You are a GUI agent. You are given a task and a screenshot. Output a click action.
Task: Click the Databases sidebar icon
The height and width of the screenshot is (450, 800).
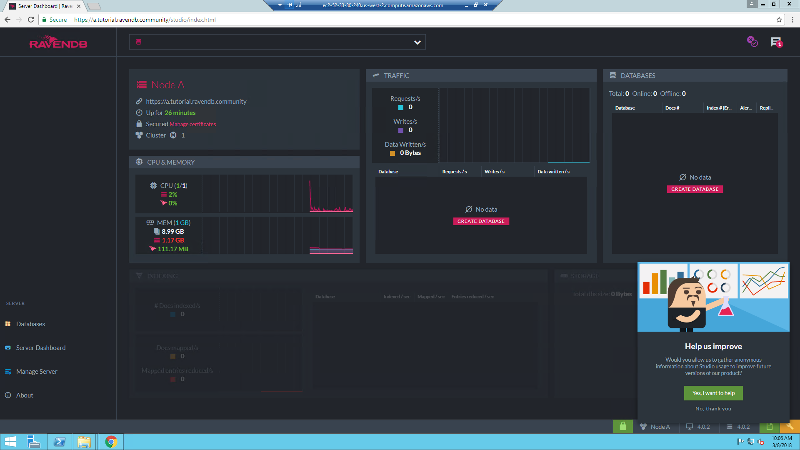[8, 324]
